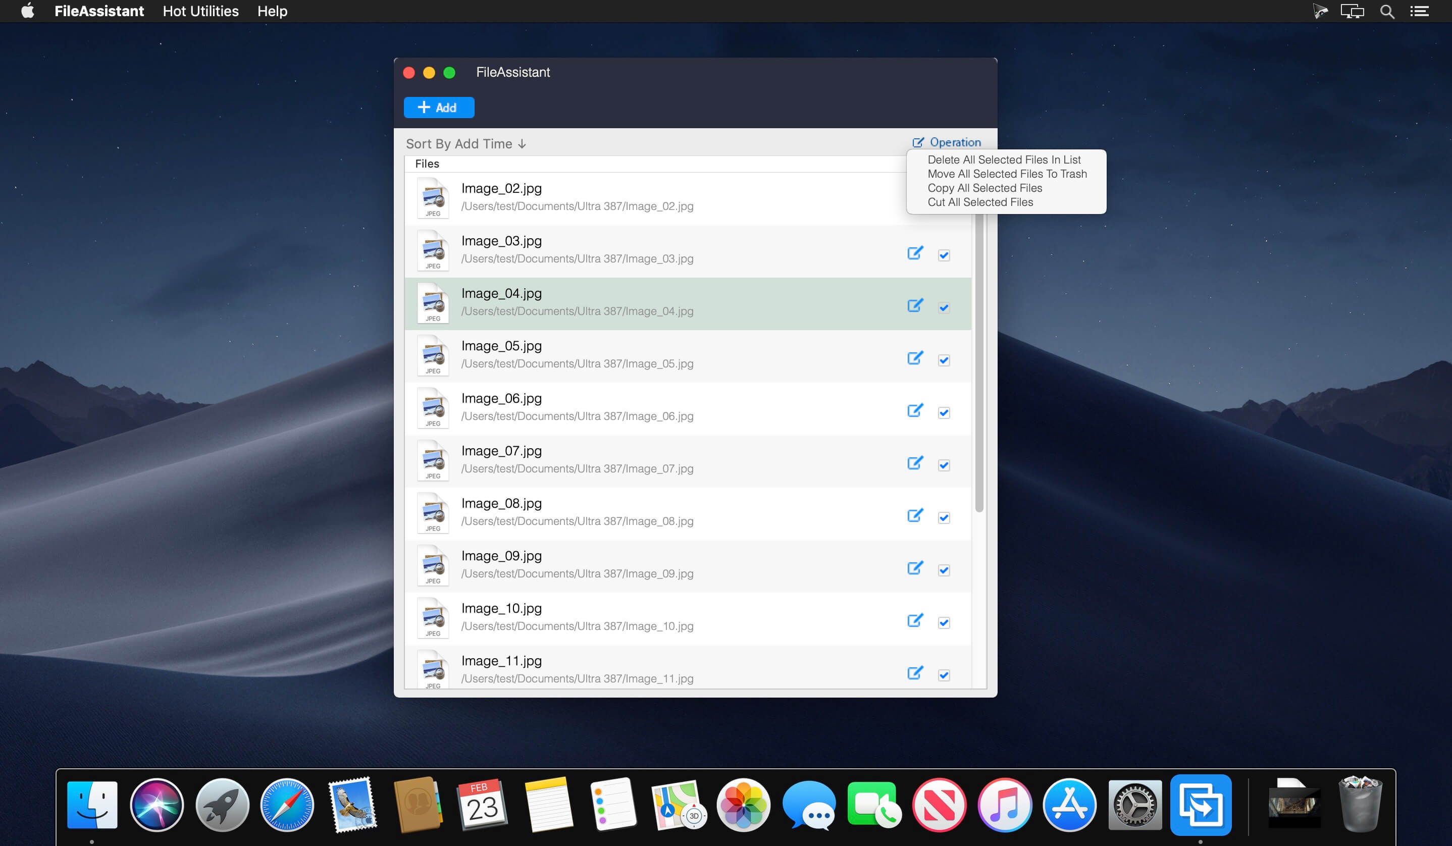Open Spotlight search in menu bar

(x=1387, y=12)
